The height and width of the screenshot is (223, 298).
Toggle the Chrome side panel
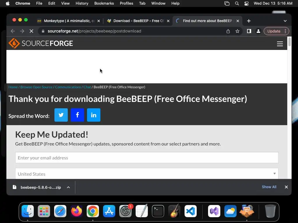[249, 31]
